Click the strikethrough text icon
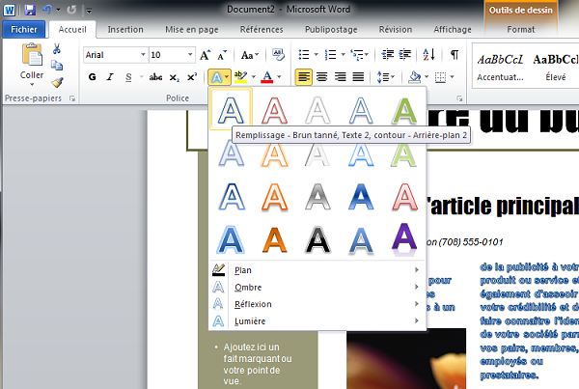579x389 pixels. (x=156, y=77)
